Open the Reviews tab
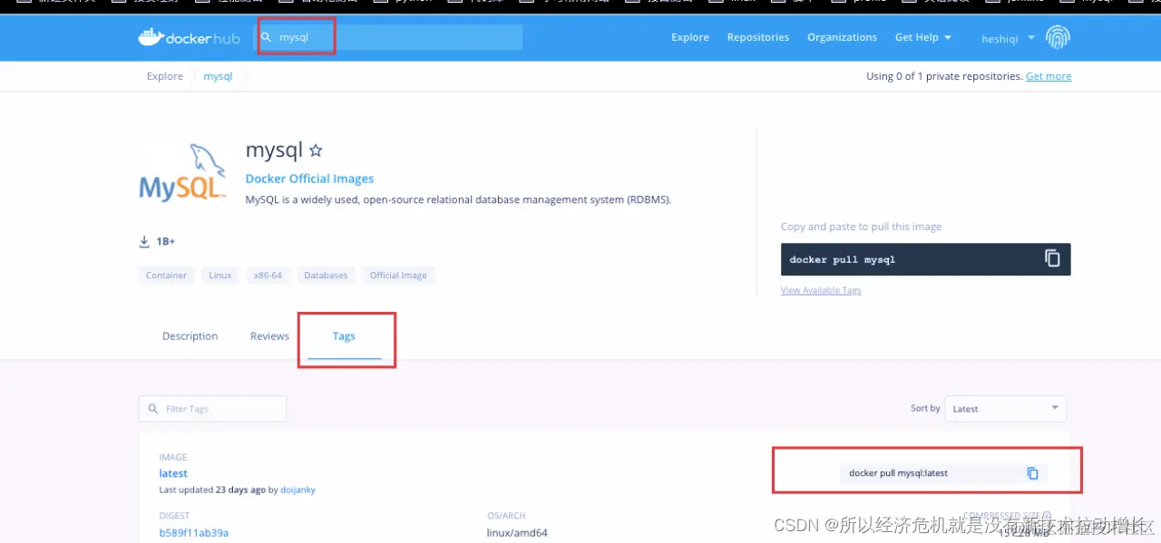 point(269,336)
